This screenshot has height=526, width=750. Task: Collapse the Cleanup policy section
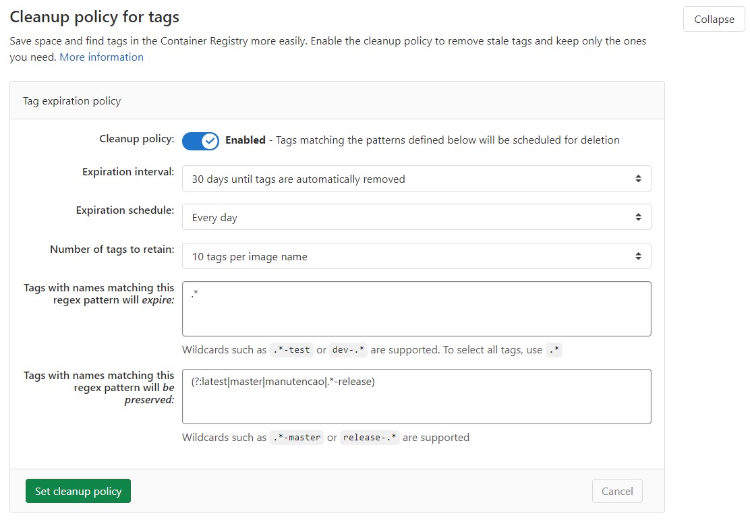click(x=714, y=20)
